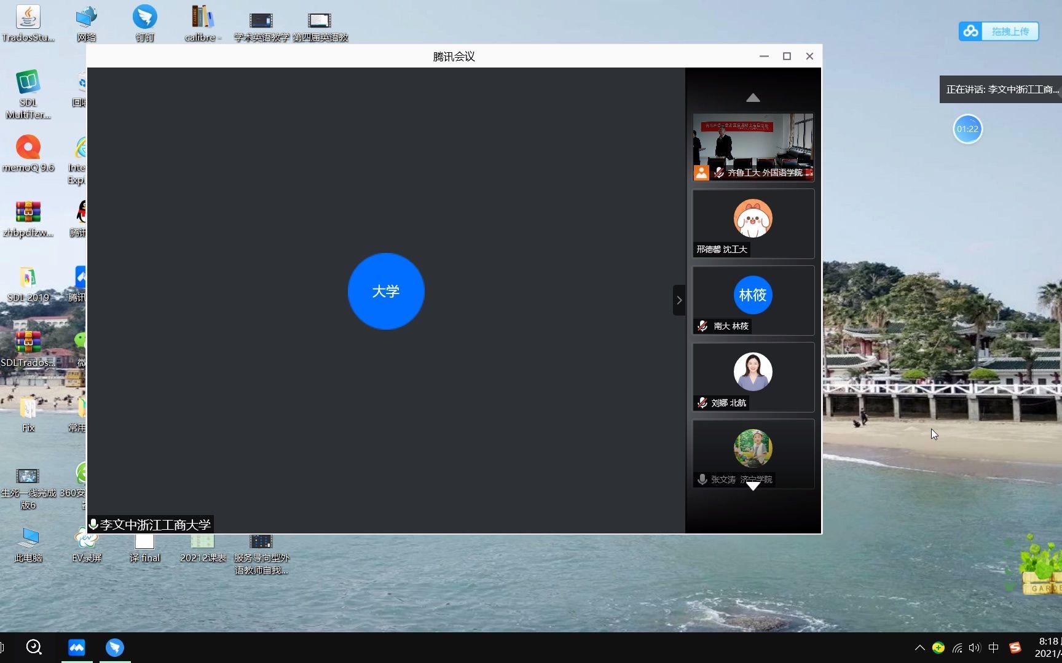This screenshot has height=663, width=1062.
Task: Open the memoQ 9.6 desktop icon
Action: (28, 153)
